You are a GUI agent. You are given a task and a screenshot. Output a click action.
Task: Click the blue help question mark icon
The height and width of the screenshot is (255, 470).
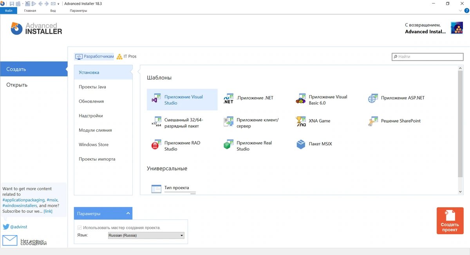click(x=466, y=11)
